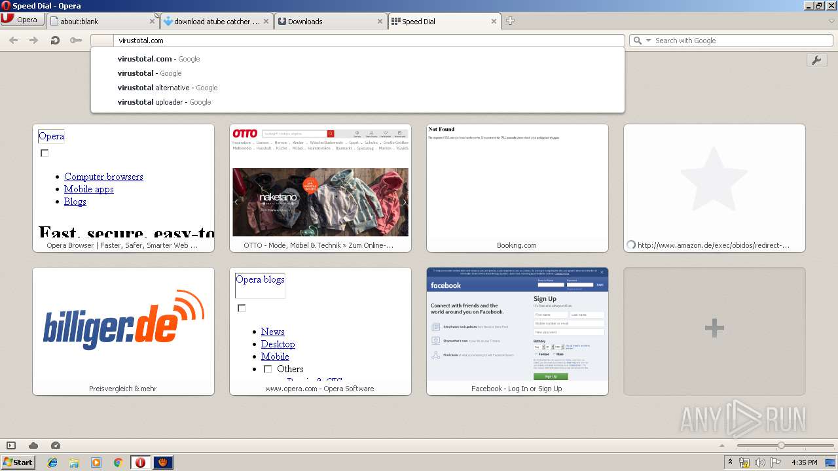Viewport: 838px width, 471px height.
Task: Go forward with the forward arrow
Action: click(x=33, y=41)
